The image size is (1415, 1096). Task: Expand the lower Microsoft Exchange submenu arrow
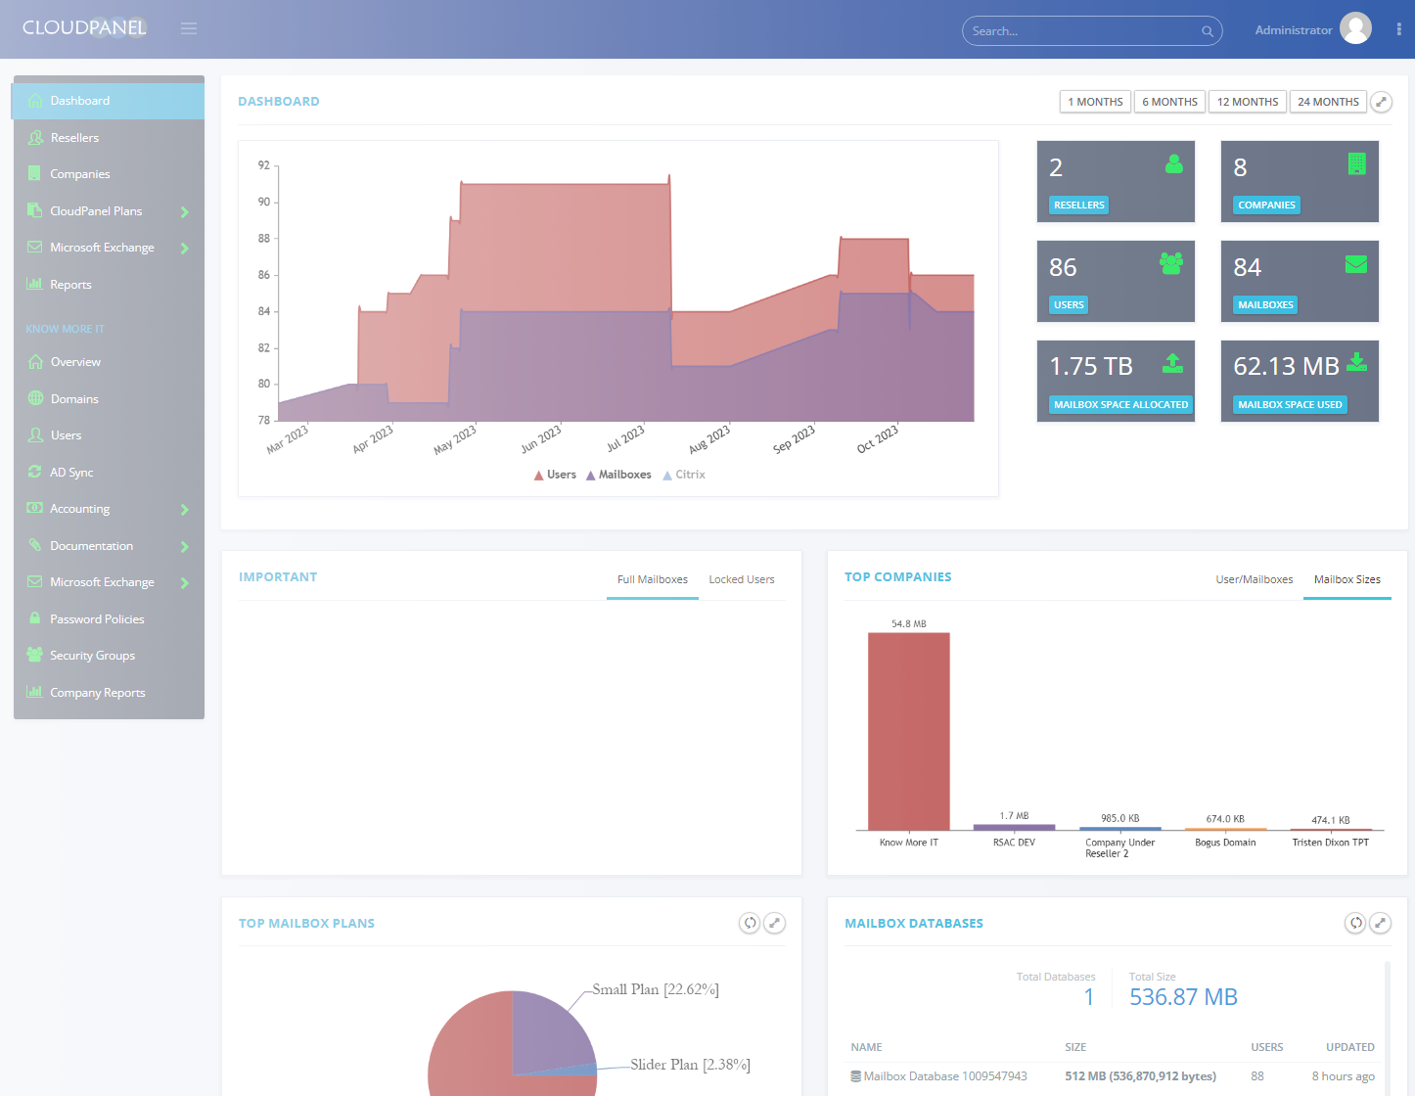tap(185, 582)
